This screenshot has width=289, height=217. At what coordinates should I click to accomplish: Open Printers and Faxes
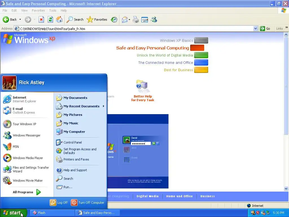click(x=80, y=159)
